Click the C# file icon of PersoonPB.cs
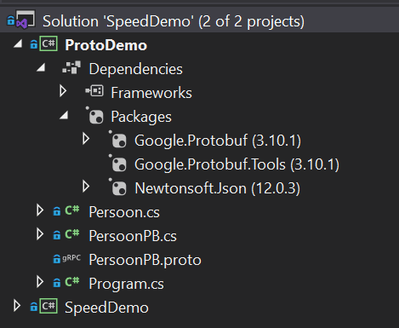Image resolution: width=399 pixels, height=328 pixels. coord(72,234)
